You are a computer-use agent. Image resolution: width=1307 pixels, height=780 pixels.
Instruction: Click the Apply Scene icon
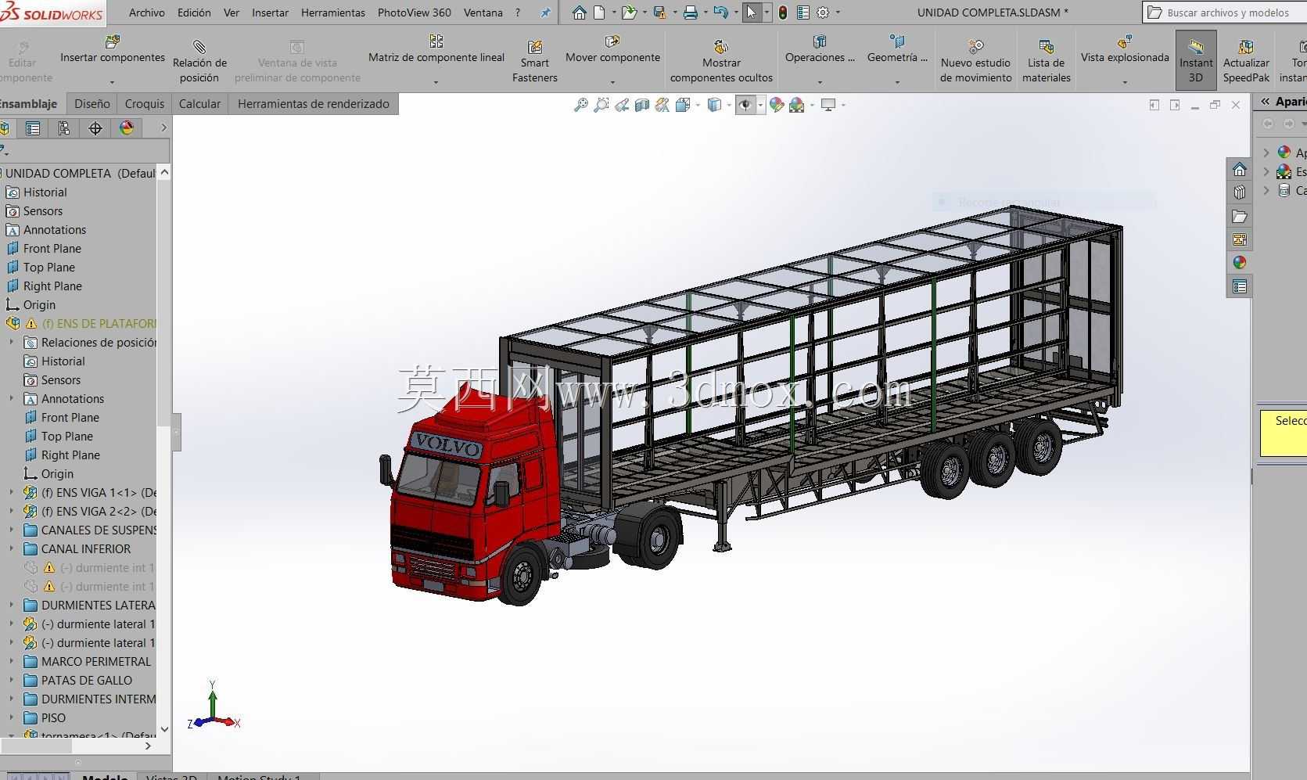coord(797,105)
